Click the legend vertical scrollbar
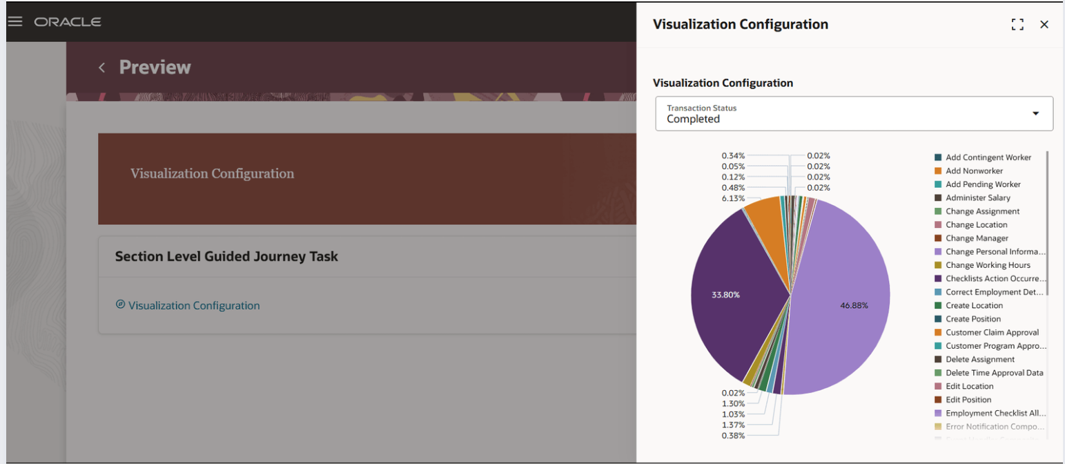 (1048, 221)
